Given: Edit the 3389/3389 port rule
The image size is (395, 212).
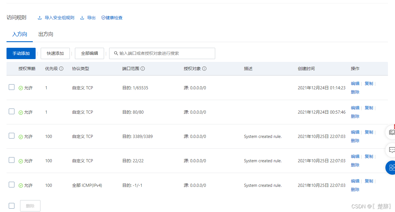Looking at the screenshot, I should click(x=355, y=132).
